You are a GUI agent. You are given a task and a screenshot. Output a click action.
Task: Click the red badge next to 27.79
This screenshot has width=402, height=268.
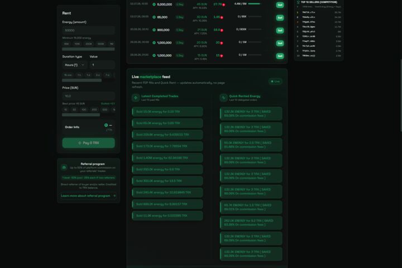pos(223,4)
